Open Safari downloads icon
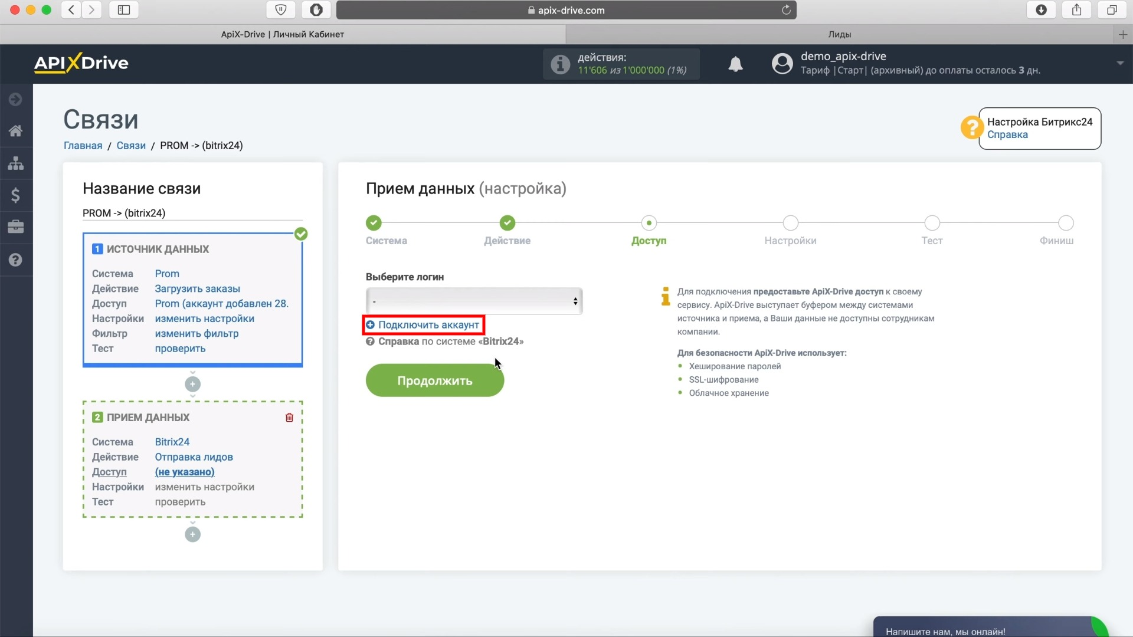The height and width of the screenshot is (637, 1133). point(1042,9)
